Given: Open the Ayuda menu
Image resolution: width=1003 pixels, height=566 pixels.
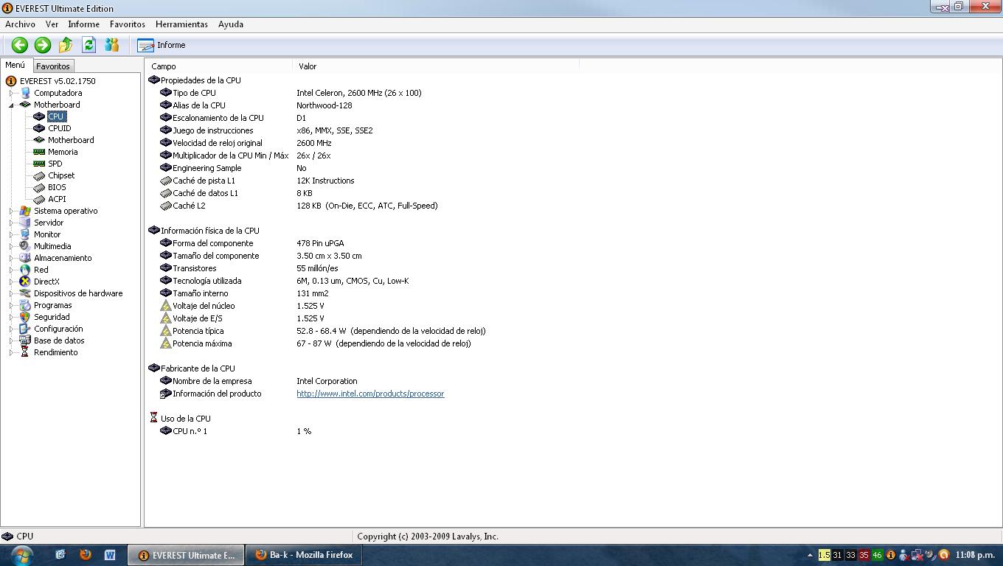Looking at the screenshot, I should tap(231, 24).
